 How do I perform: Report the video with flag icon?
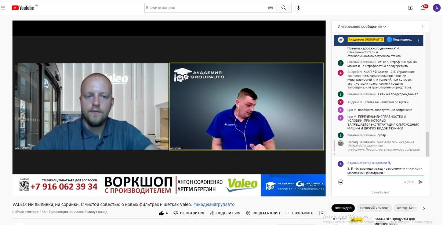pos(322,213)
